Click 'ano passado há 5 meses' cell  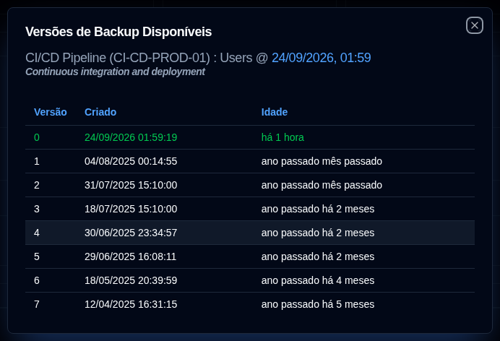click(318, 304)
